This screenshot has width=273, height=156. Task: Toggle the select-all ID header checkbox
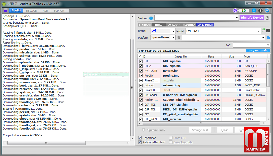pyautogui.click(x=140, y=56)
